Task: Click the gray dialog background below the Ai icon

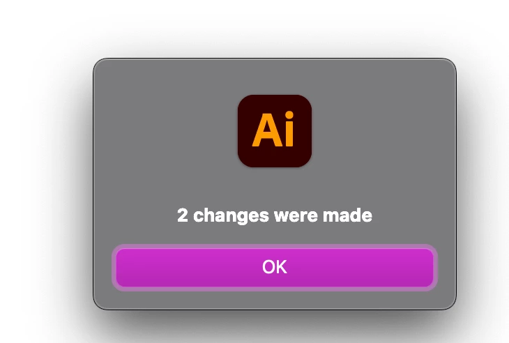Action: click(275, 187)
